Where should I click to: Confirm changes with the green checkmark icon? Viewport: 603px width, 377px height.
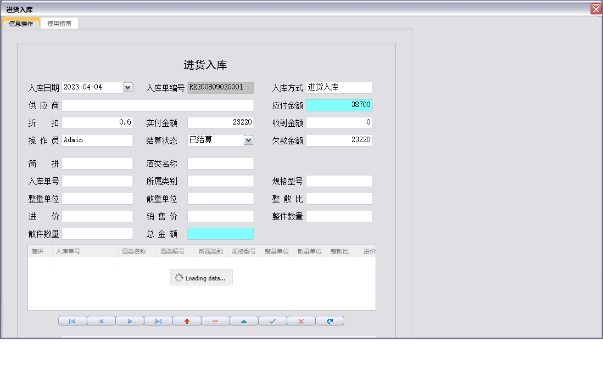[x=272, y=320]
